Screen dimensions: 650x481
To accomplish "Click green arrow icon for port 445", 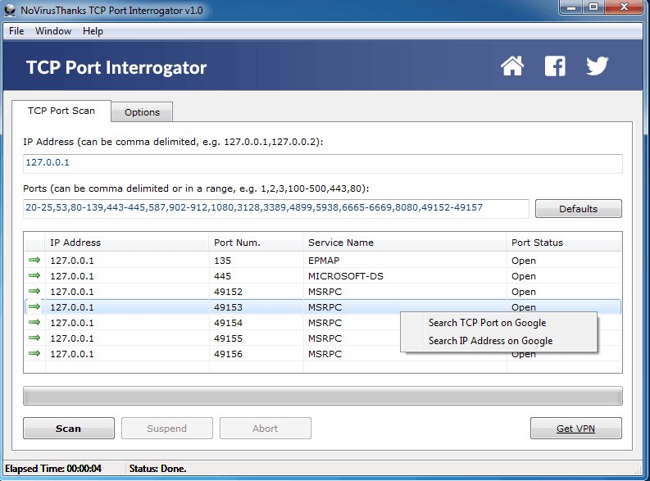I will coord(34,275).
